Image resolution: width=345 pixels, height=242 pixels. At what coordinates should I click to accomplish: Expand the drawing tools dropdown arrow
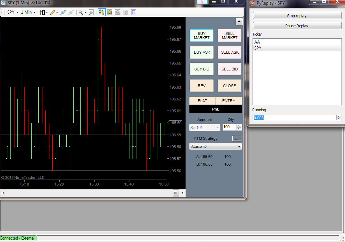tap(57, 13)
